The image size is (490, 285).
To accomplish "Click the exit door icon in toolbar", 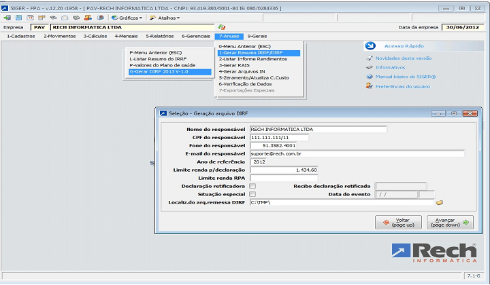I will point(7,18).
